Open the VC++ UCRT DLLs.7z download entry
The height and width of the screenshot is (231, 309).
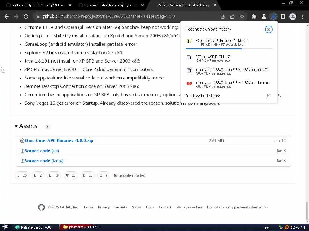pyautogui.click(x=229, y=58)
